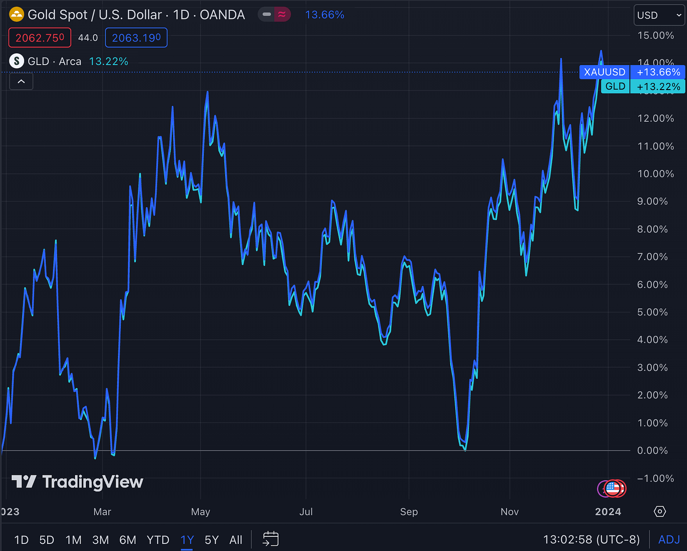Select the 1M time range
Image resolution: width=687 pixels, height=551 pixels.
point(74,540)
